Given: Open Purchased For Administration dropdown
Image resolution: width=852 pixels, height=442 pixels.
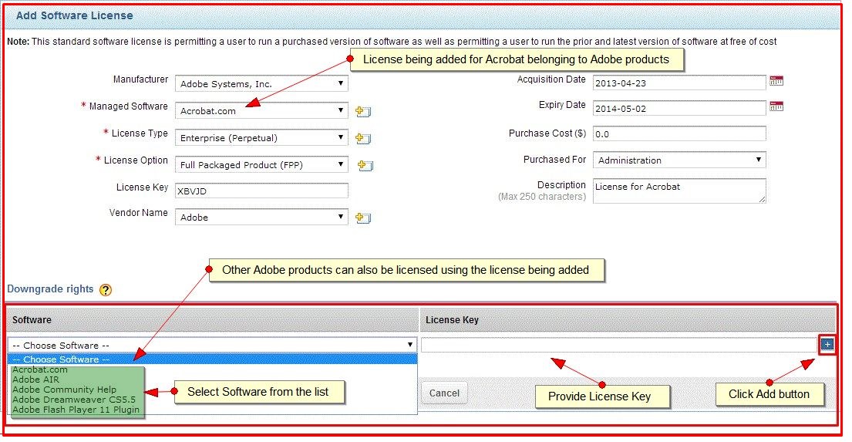Looking at the screenshot, I should 679,160.
